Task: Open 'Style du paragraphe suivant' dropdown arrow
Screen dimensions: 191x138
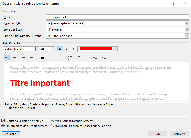Action: point(187,36)
